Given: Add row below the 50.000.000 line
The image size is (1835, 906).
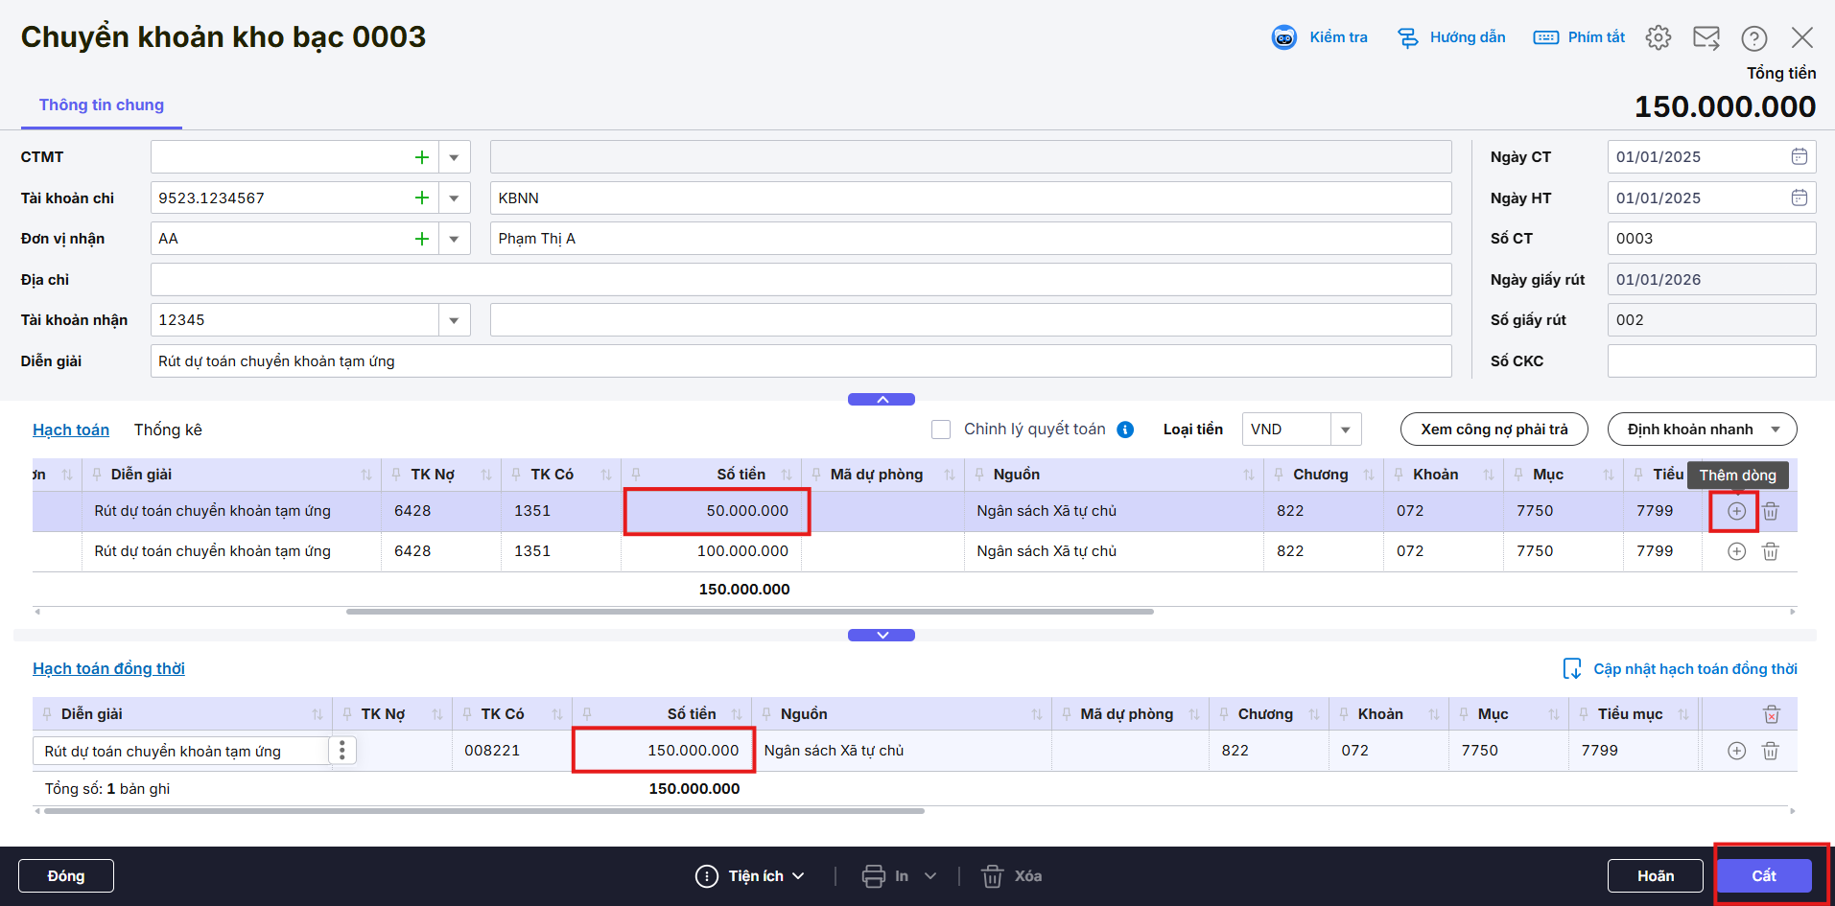Looking at the screenshot, I should pyautogui.click(x=1736, y=511).
